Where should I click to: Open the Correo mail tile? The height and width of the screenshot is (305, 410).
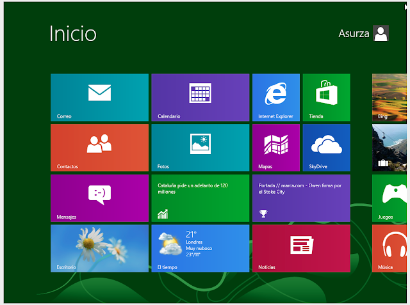tap(99, 97)
